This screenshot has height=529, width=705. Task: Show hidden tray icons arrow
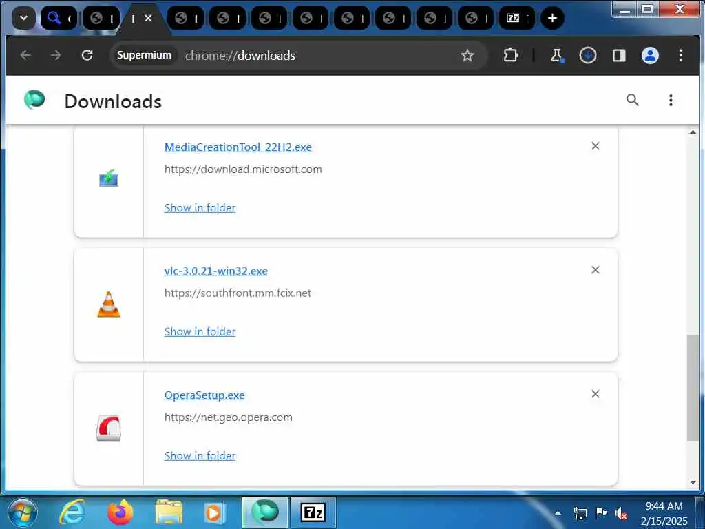tap(558, 512)
